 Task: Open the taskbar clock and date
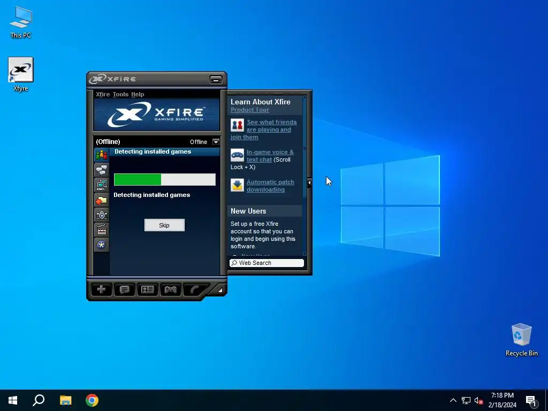(502, 400)
